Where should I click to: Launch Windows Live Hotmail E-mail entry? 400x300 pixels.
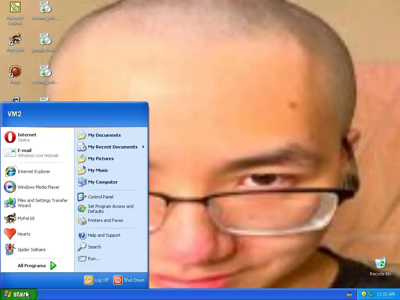[x=37, y=153]
